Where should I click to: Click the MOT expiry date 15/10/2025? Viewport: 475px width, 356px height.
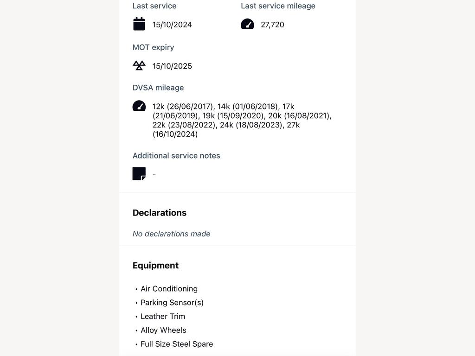point(172,66)
